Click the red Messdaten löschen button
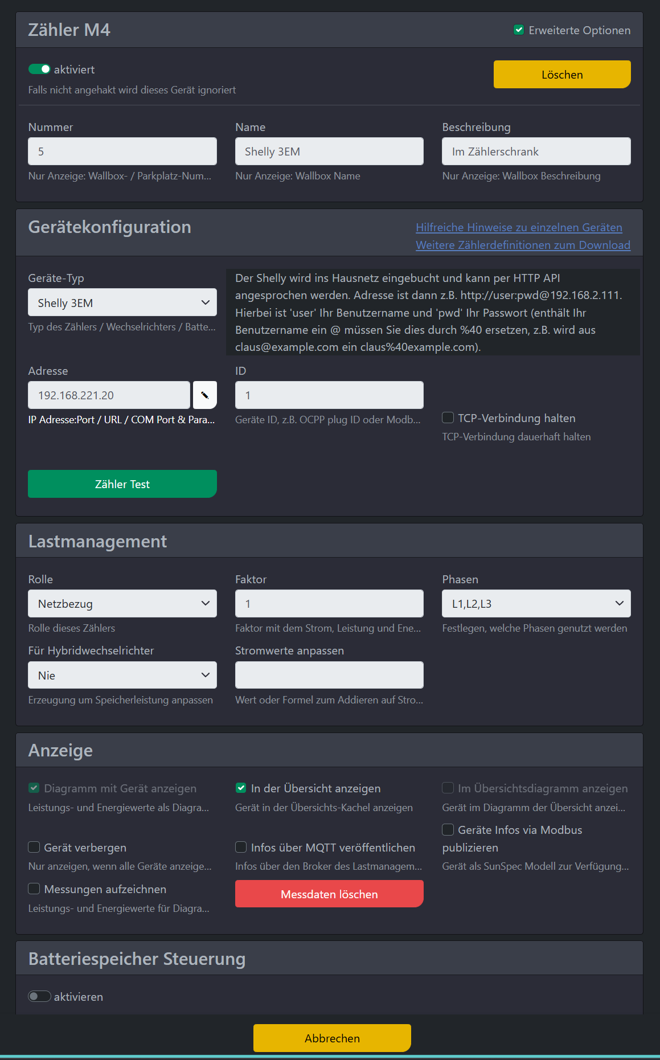This screenshot has width=660, height=1060. 329,894
